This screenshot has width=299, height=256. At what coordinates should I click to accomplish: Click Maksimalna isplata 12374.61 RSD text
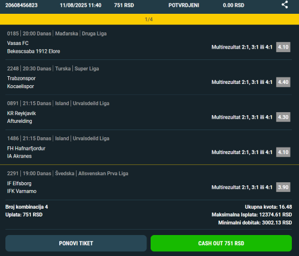[252, 215]
